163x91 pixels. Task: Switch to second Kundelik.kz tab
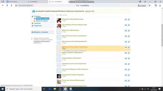(x=34, y=2)
